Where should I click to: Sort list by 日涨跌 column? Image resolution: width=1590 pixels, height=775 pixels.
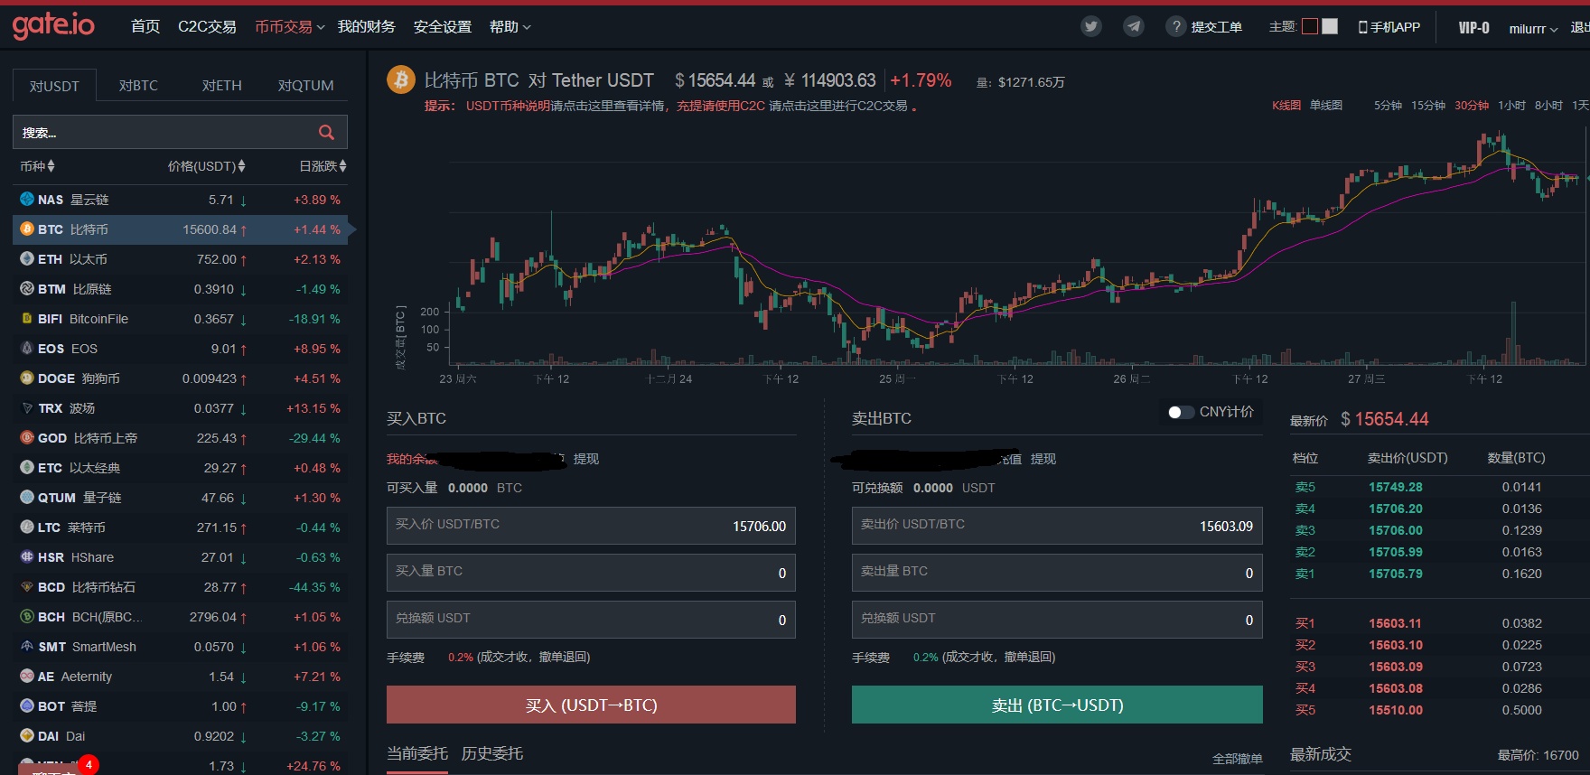[x=323, y=166]
